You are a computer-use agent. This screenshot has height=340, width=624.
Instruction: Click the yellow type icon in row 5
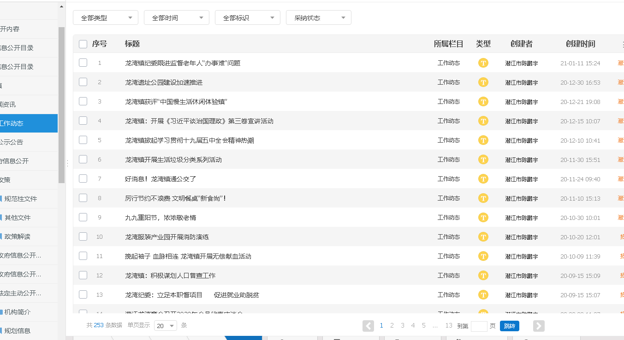pos(483,140)
